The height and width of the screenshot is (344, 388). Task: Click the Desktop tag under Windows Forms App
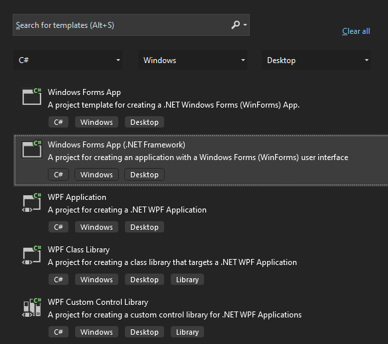coord(144,122)
